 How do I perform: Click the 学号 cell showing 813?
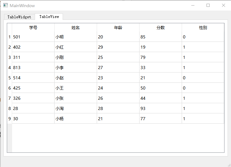click(x=33, y=68)
